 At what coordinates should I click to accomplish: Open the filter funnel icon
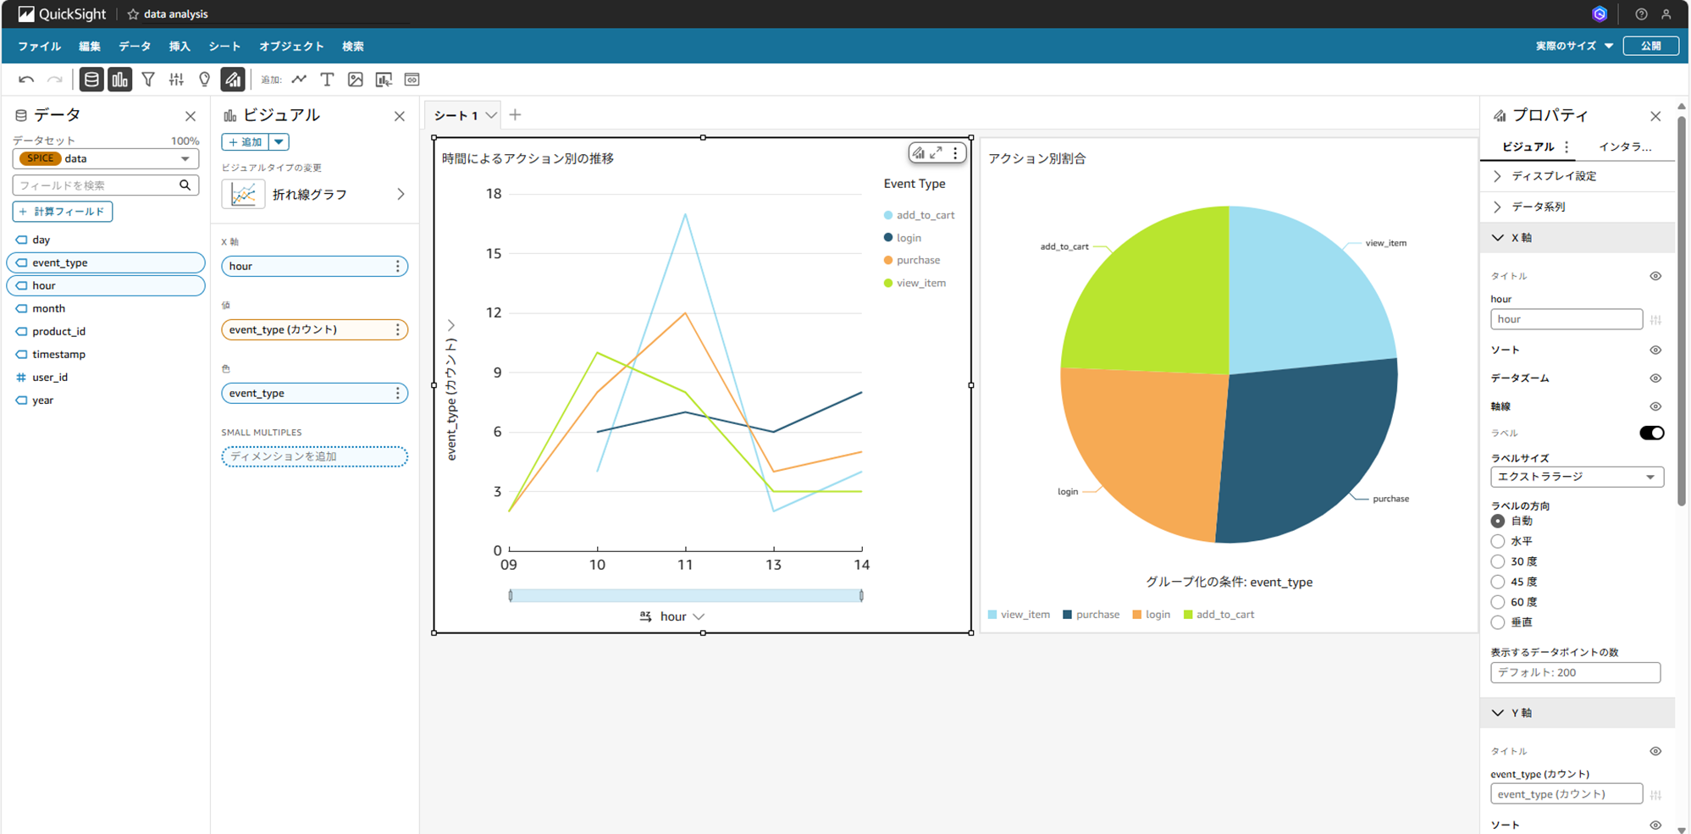tap(148, 80)
